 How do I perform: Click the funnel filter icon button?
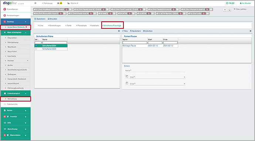[x=225, y=10]
